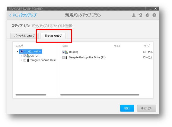172x127 pixels.
Task: Expand Seagate Backup Plus tree node
Action: [x=21, y=60]
